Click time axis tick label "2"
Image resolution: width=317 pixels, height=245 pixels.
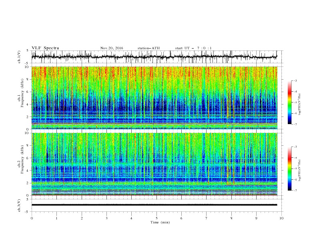click(82, 218)
